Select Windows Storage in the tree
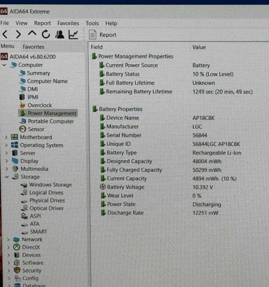Viewport: 269px width, 287px height. pos(51,185)
